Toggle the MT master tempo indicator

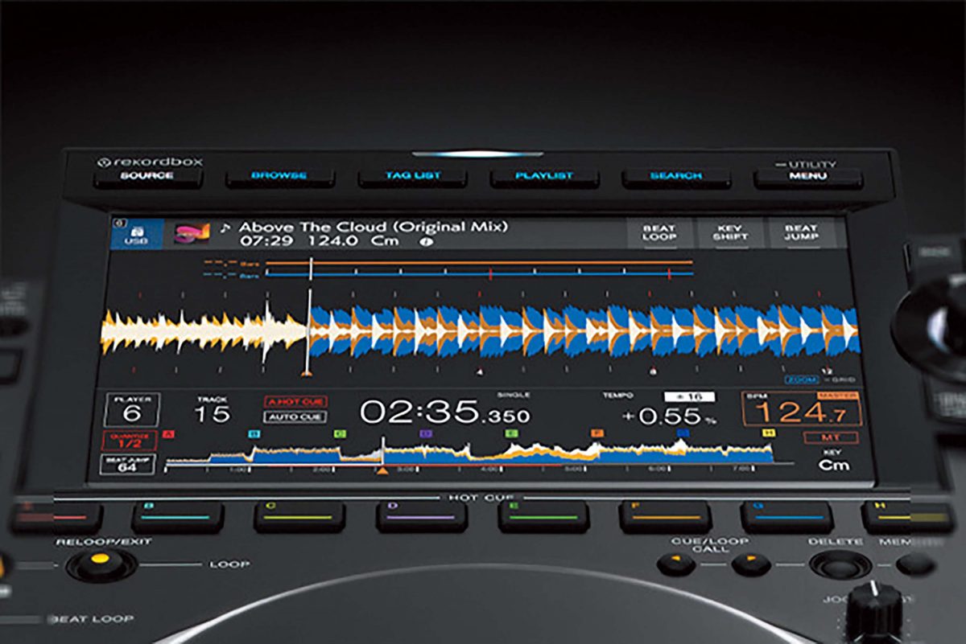click(x=831, y=438)
